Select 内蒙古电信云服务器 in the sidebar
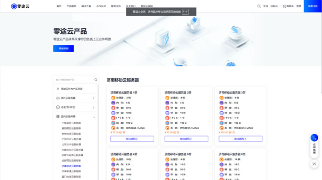Screen dimensions: 322x180 73,155
